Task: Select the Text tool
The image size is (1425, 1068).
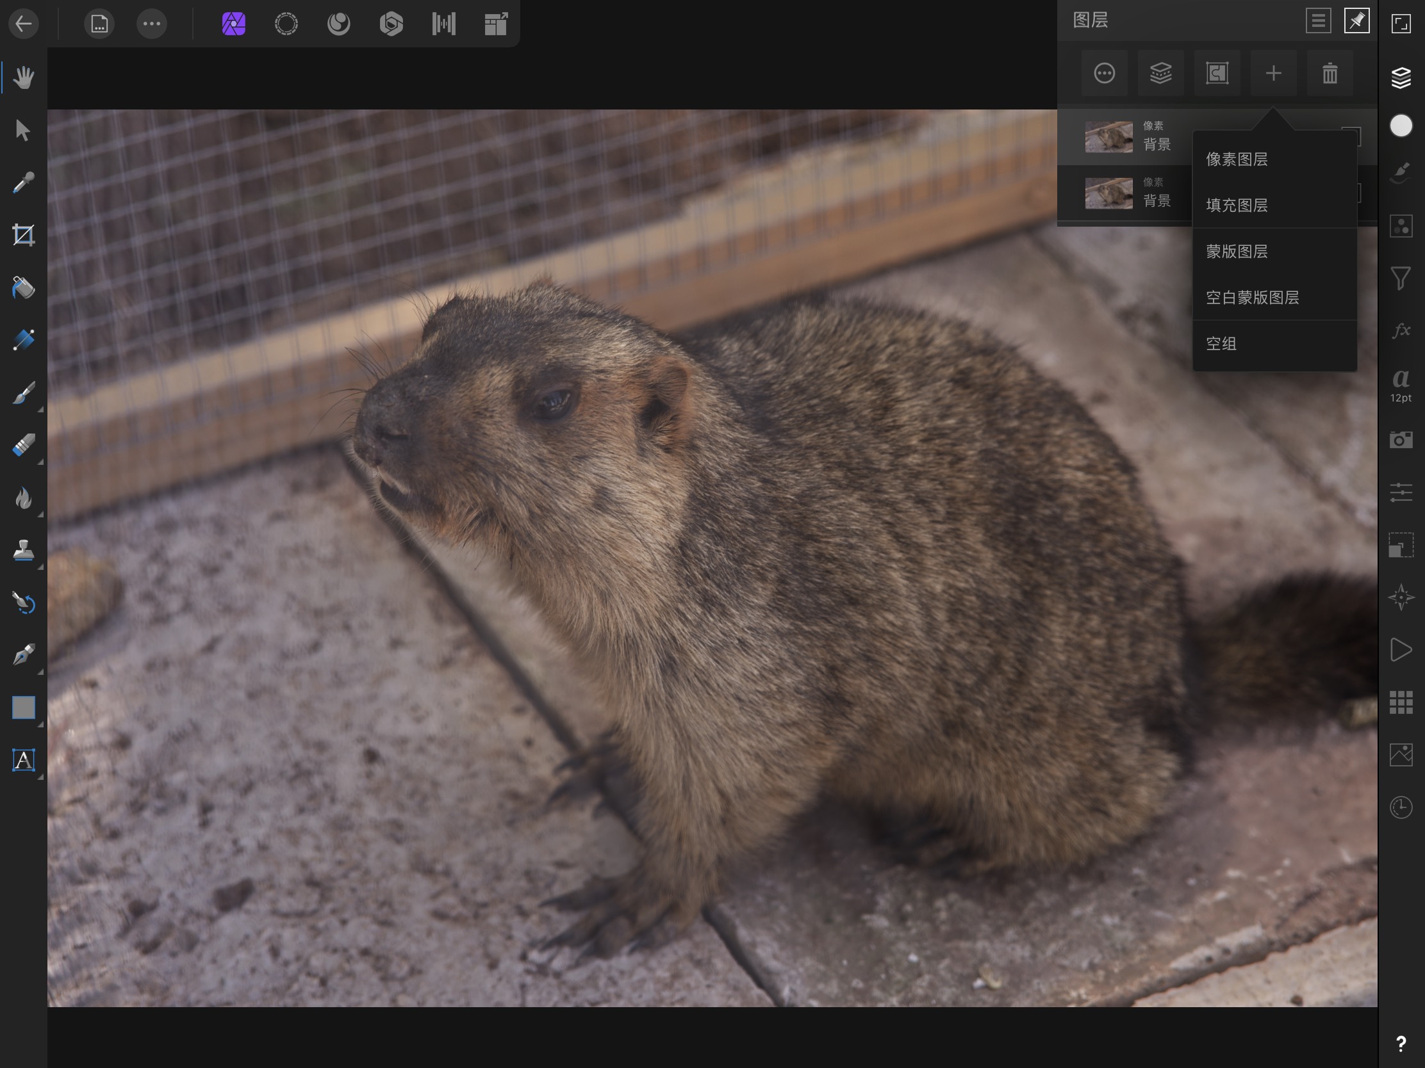Action: tap(23, 759)
